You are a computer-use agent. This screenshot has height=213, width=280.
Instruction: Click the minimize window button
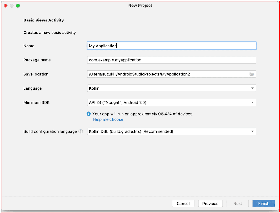coord(12,6)
